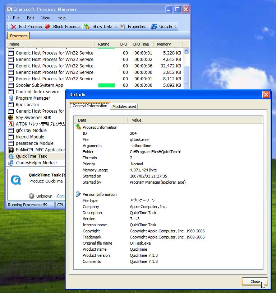Viewport: 276px width, 293px height.
Task: Click the Google it toolbar label
Action: coord(167,27)
